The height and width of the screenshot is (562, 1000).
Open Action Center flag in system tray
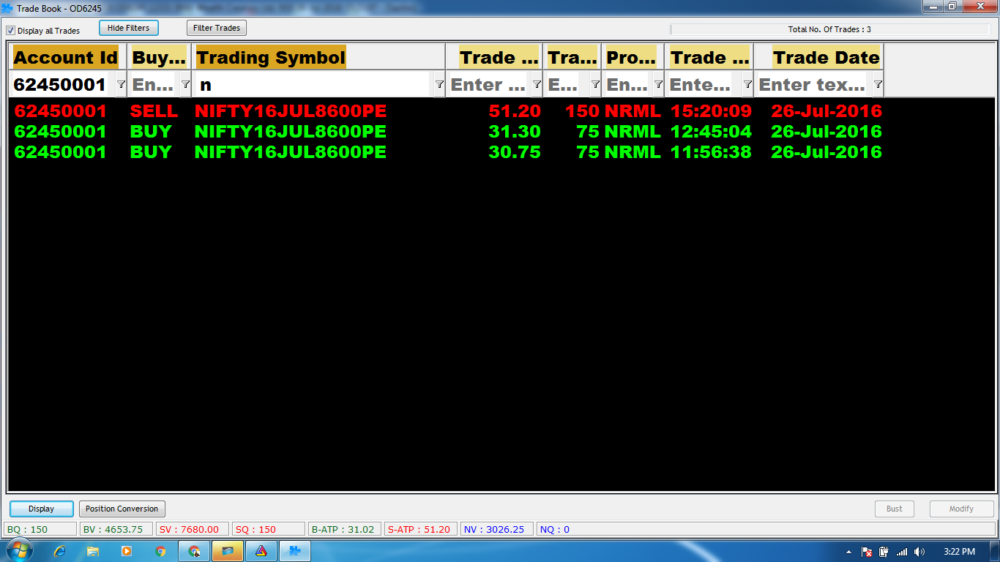tap(867, 552)
